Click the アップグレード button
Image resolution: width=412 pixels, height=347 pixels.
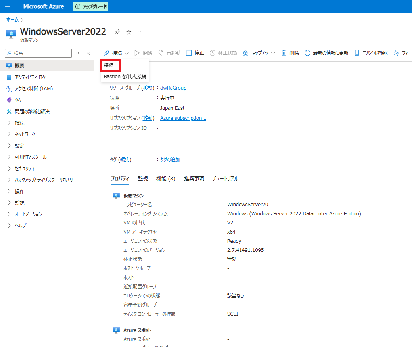point(91,7)
